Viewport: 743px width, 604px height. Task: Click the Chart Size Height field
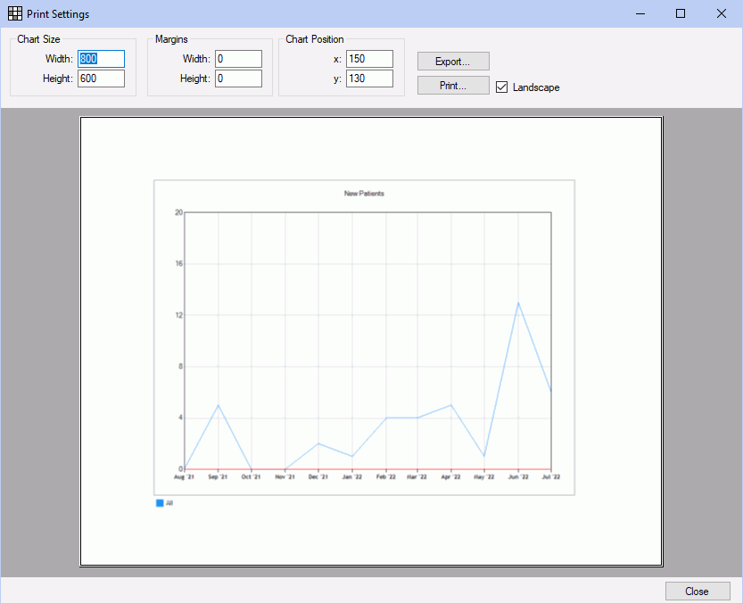(101, 79)
